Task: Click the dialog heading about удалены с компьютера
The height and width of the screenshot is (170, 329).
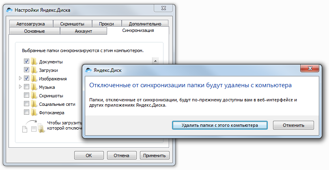Action: [190, 85]
